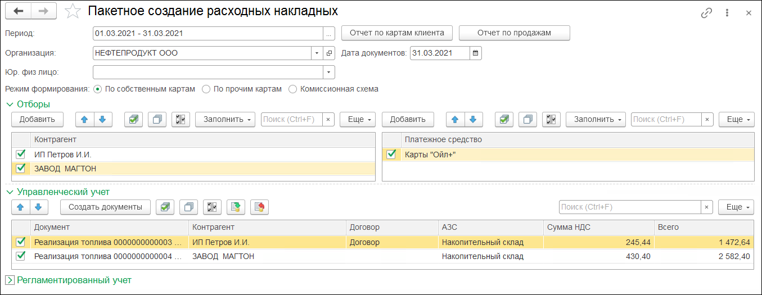Open the Организация dropdown list

(x=317, y=53)
